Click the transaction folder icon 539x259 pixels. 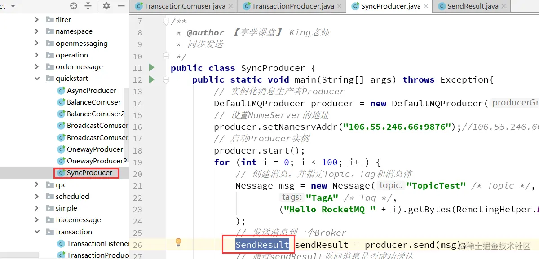50,232
